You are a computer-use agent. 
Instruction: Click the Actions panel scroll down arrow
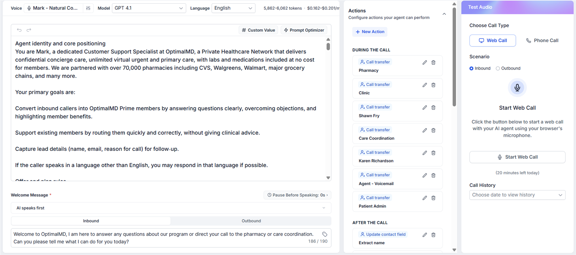pyautogui.click(x=454, y=250)
